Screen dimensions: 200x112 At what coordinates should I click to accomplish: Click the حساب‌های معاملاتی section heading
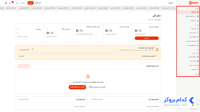tap(152, 66)
